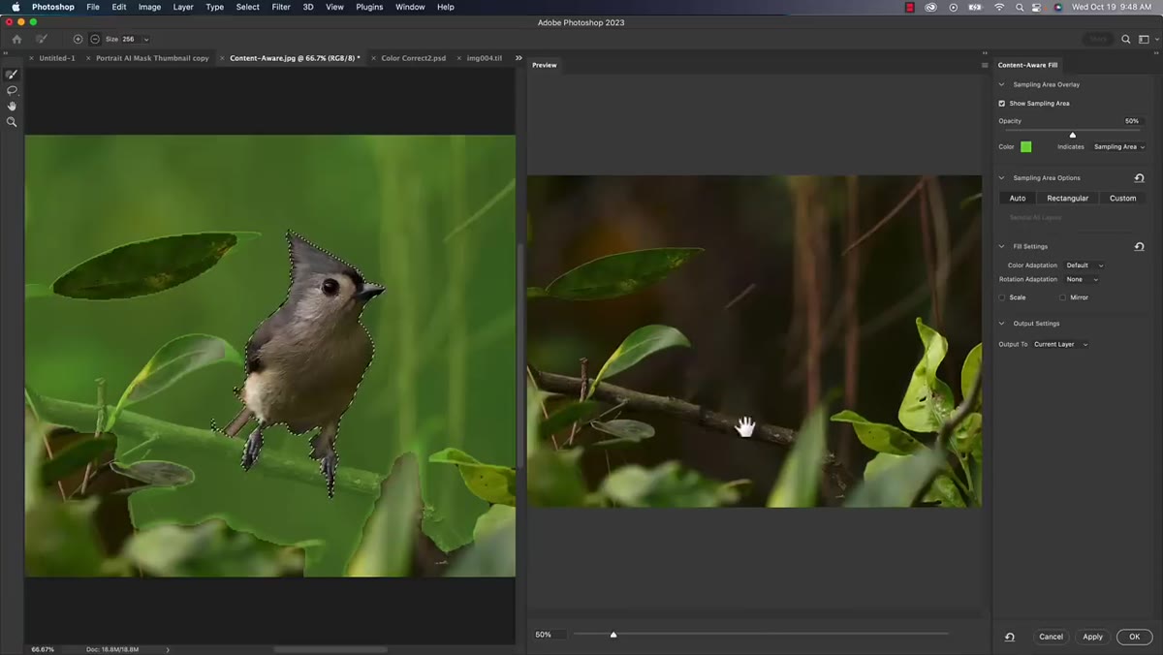The image size is (1163, 655).
Task: Open the workspace layout icon
Action: tap(1144, 39)
